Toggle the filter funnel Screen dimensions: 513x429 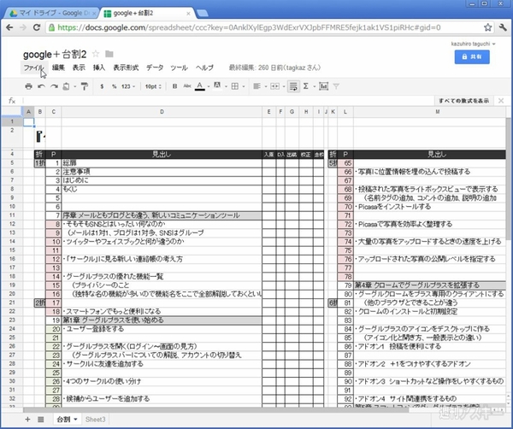tap(336, 86)
